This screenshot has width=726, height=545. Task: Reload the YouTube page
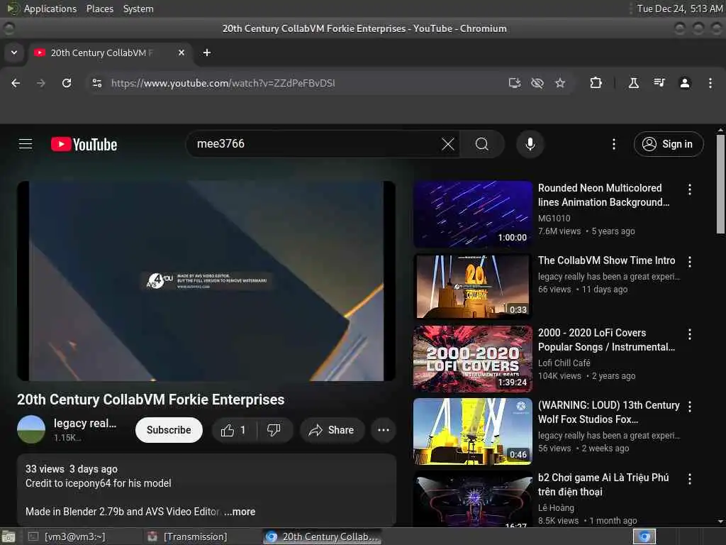coord(67,83)
